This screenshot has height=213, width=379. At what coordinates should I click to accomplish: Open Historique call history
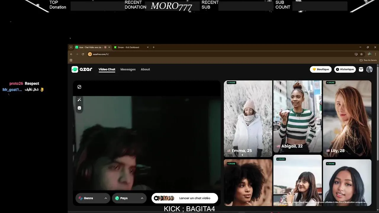click(345, 69)
